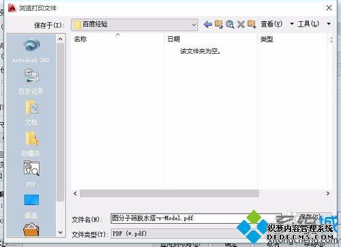Screen dimensions: 341x247
Task: Create a new folder icon
Action: point(252,24)
